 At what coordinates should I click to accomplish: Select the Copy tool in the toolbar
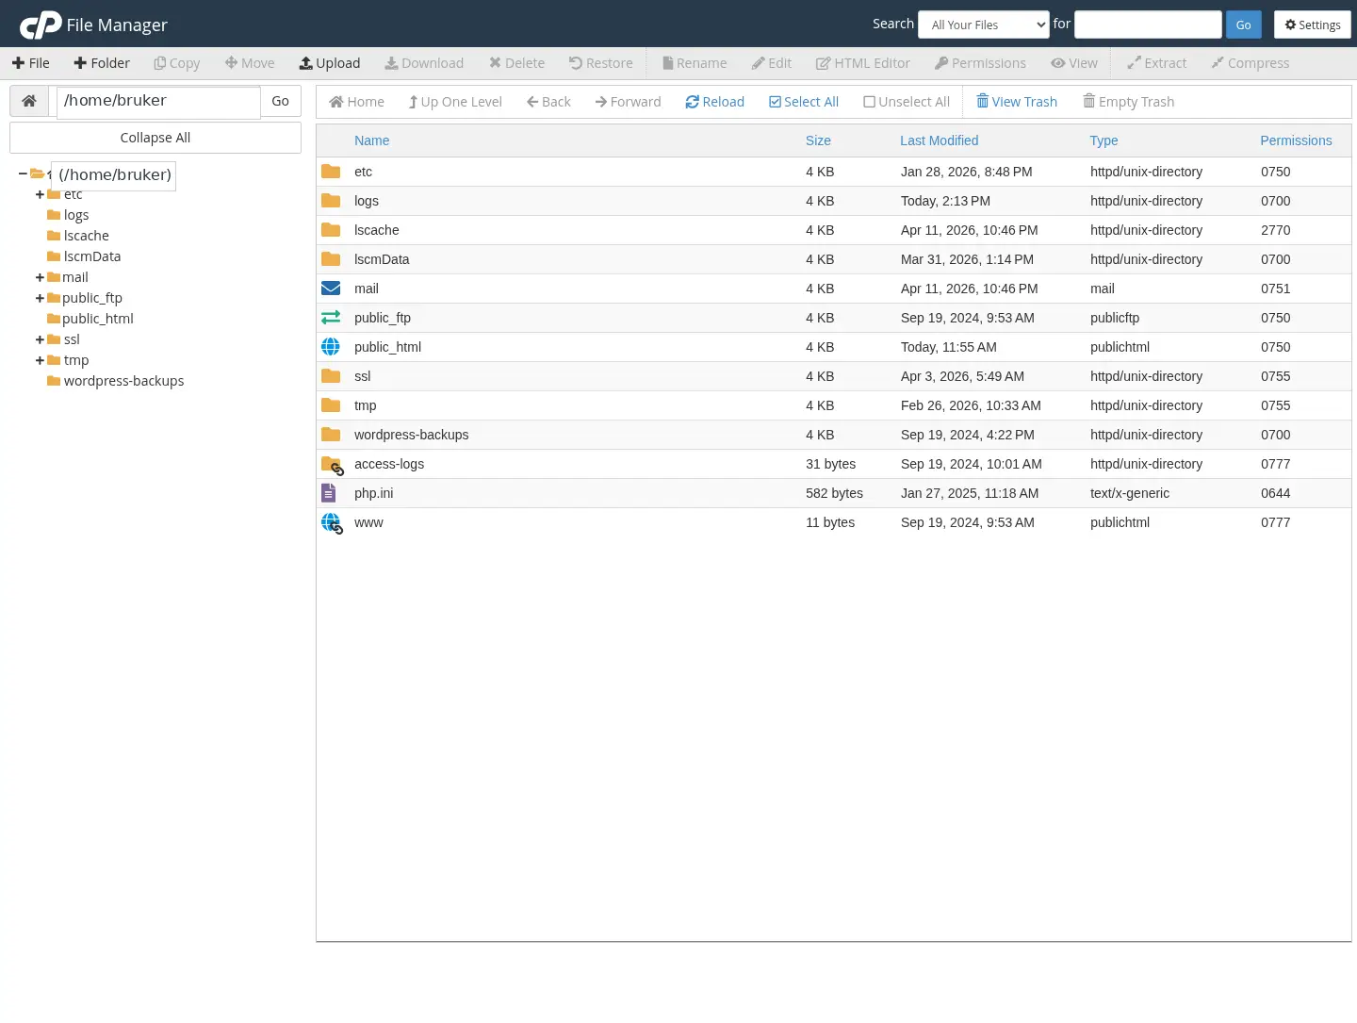pos(176,62)
